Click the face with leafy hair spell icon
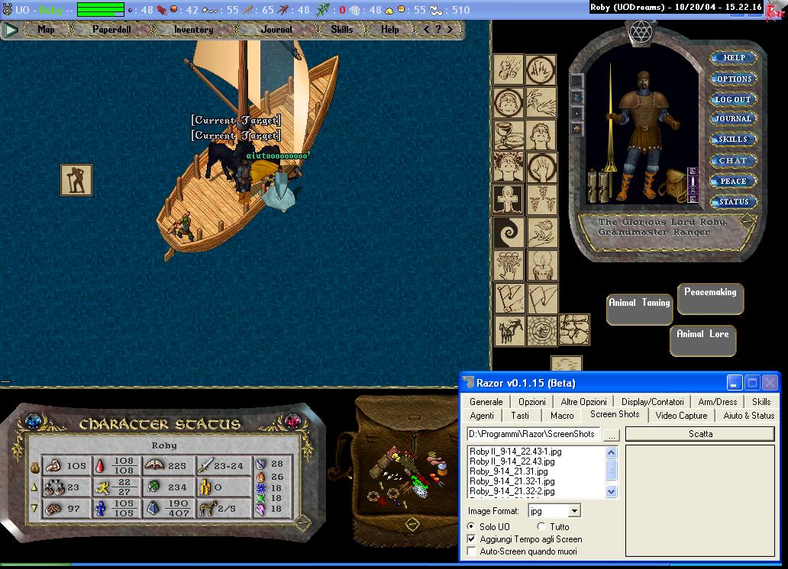Screen dimensions: 788x569 (x=508, y=167)
